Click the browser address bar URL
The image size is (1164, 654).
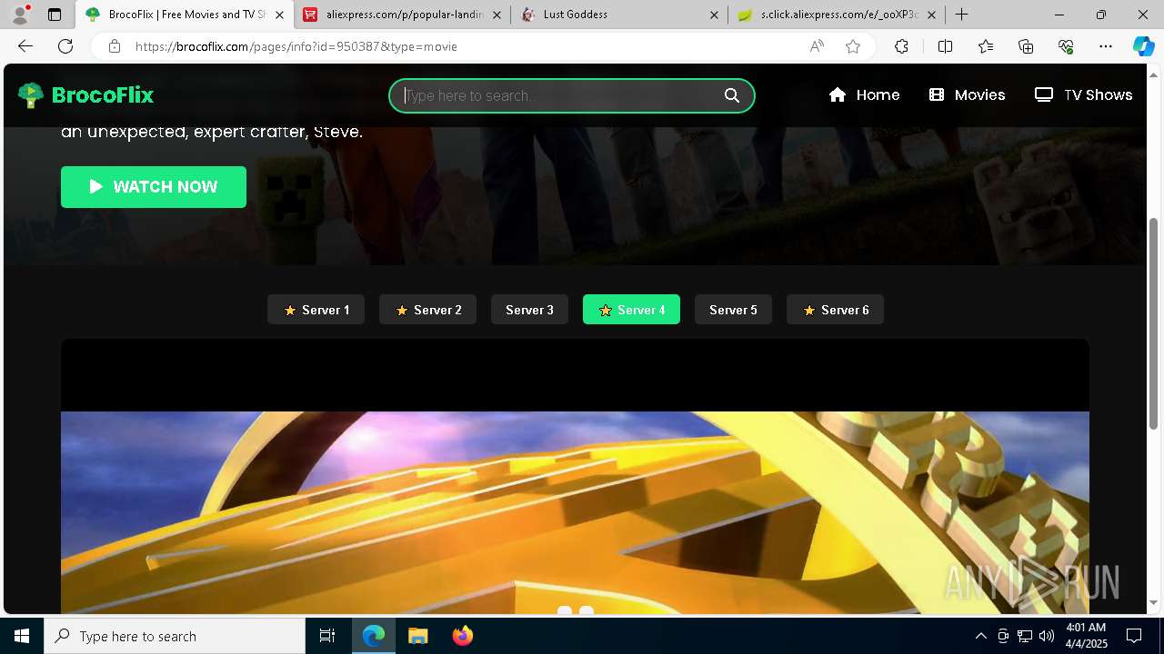tap(296, 46)
